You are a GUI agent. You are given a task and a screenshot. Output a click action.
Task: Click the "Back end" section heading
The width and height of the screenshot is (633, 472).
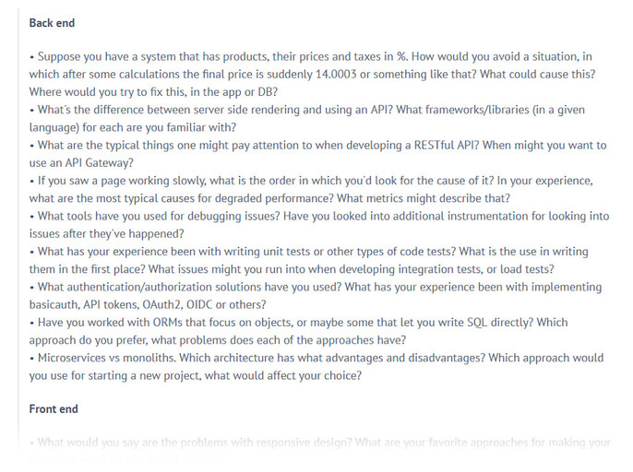(52, 23)
